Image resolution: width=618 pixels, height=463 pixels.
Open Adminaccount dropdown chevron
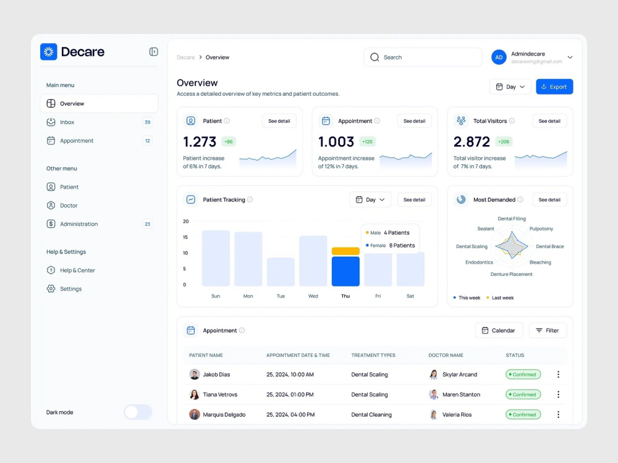(570, 57)
